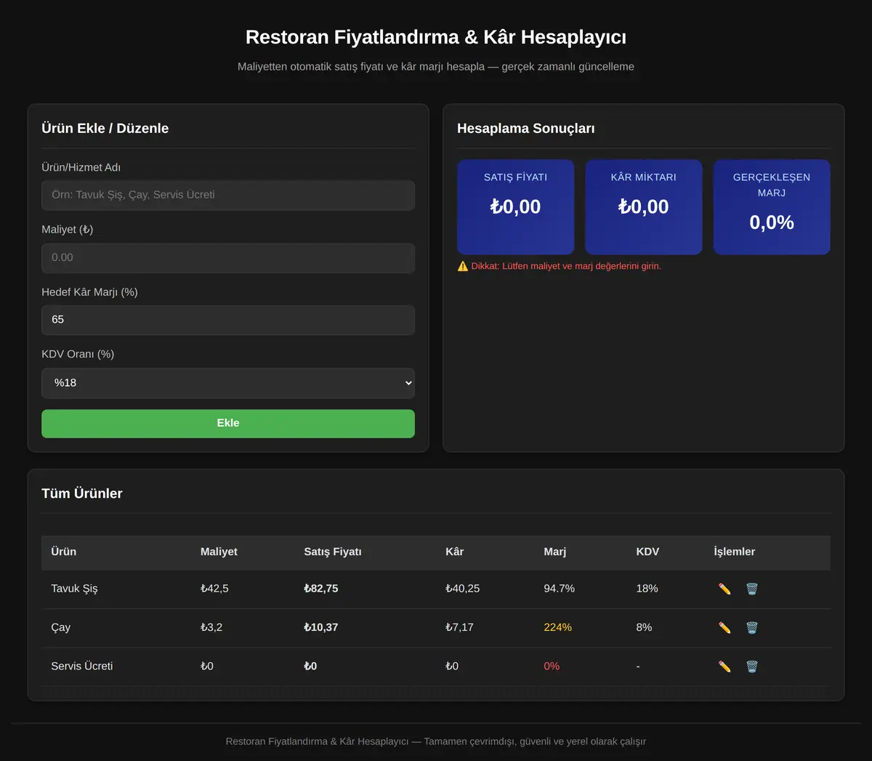Click the ₺3,2 cost value
The image size is (872, 761).
[211, 627]
